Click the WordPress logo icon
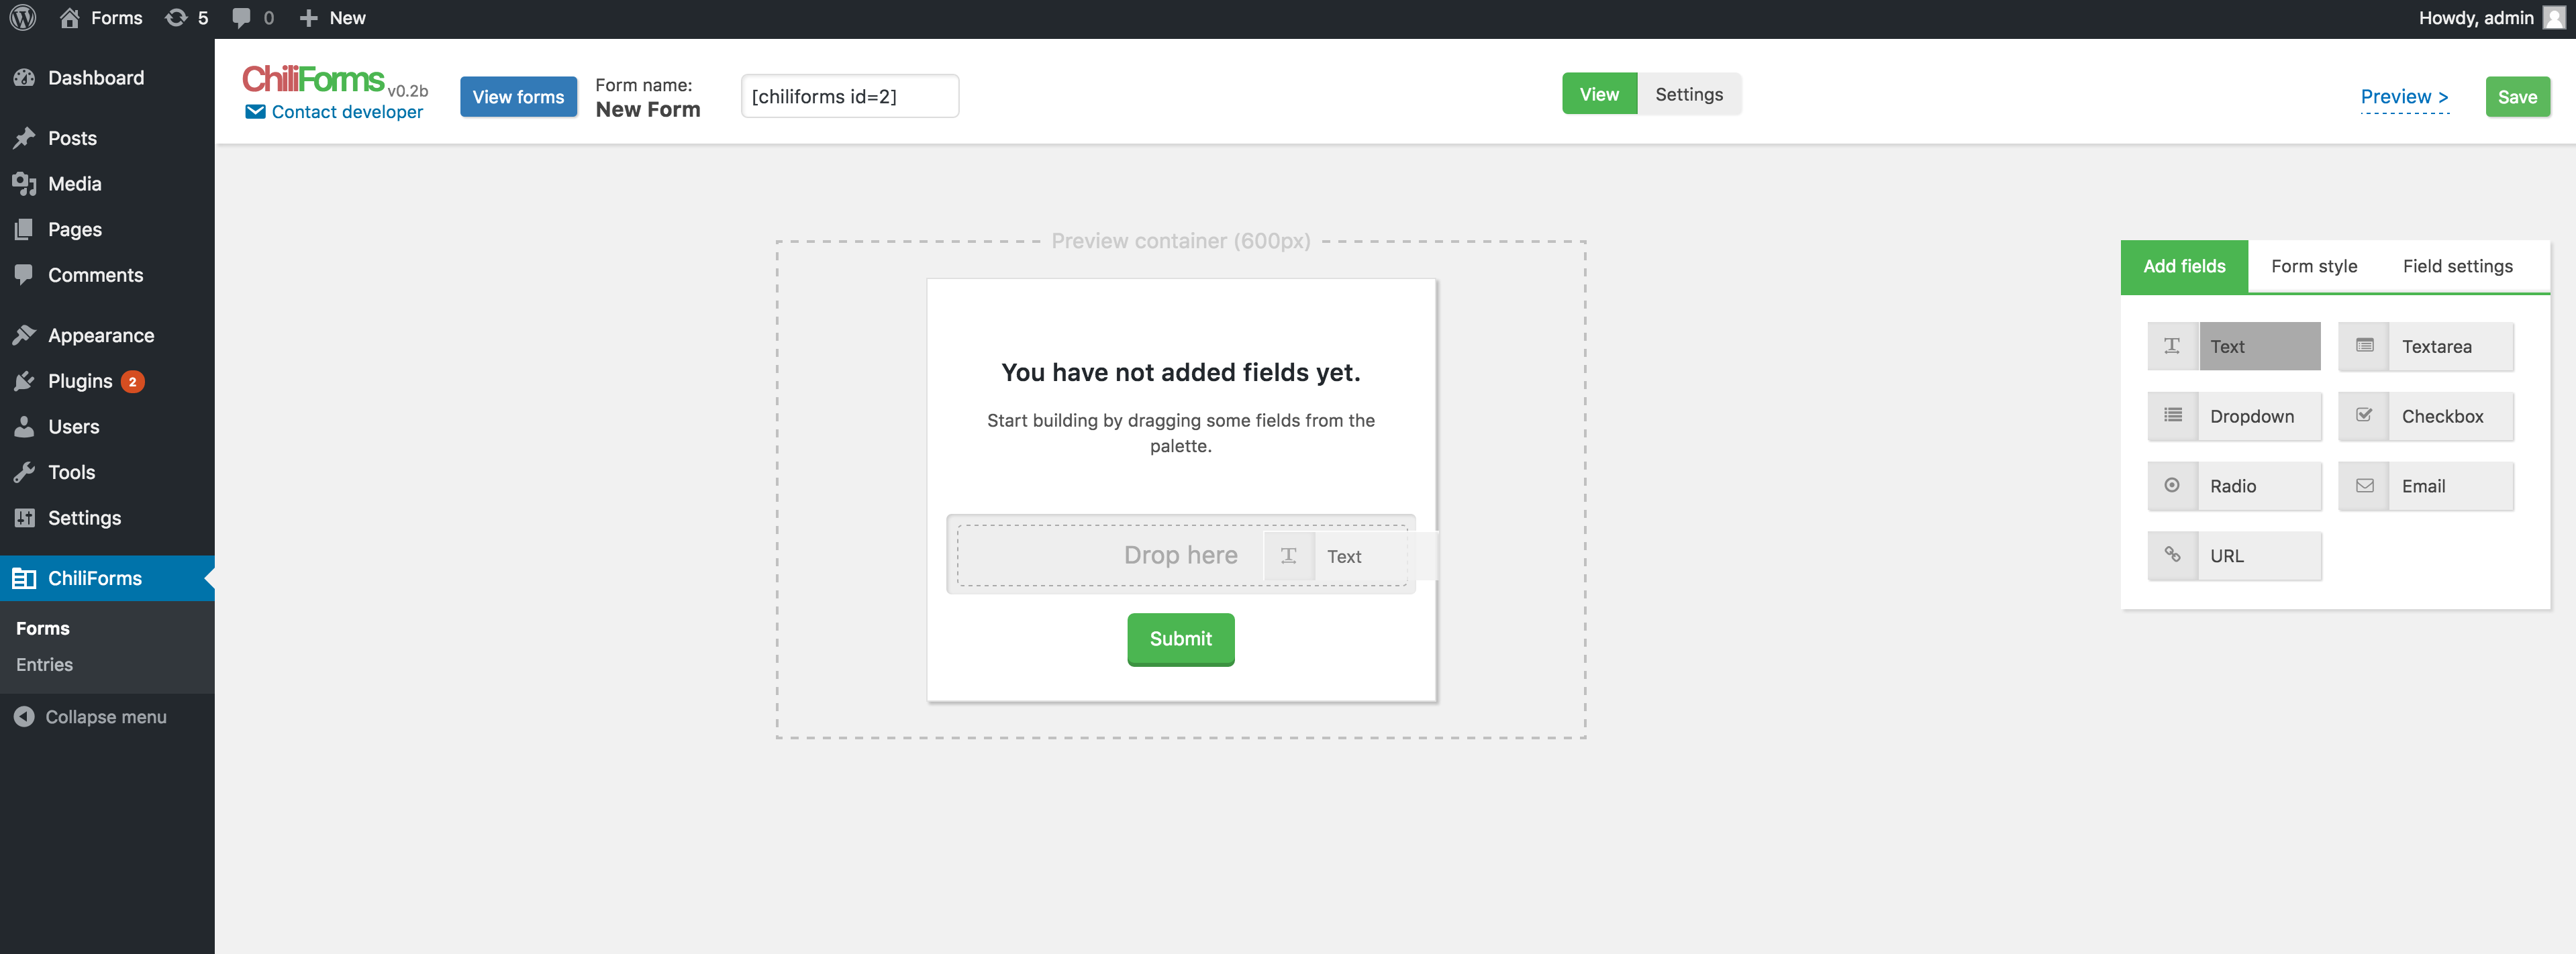2576x954 pixels. (x=23, y=18)
